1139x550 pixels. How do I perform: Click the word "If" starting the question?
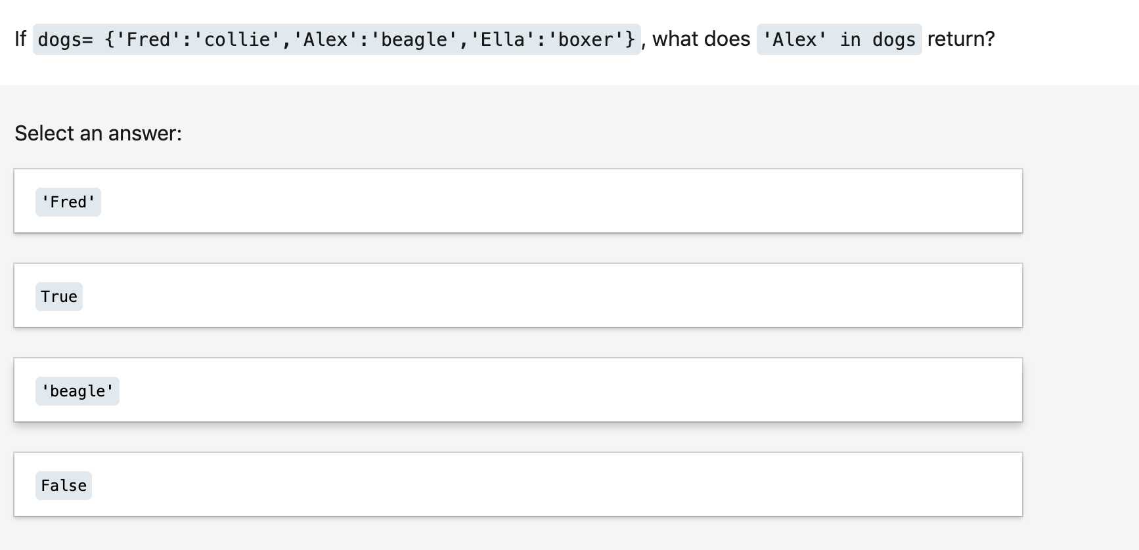pos(20,39)
